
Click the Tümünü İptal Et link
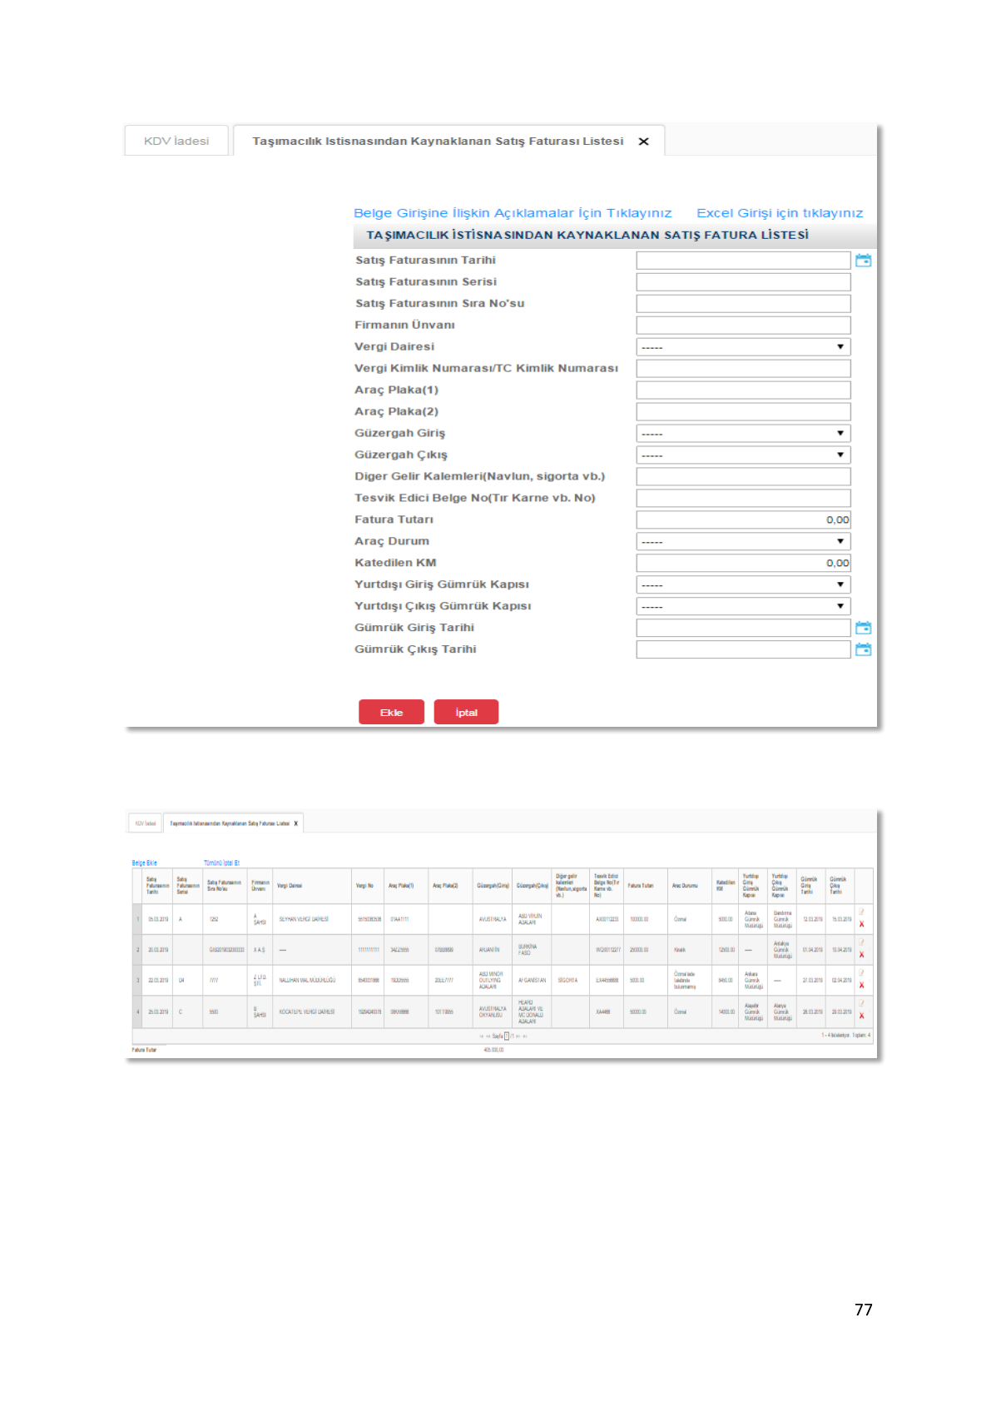tap(221, 863)
